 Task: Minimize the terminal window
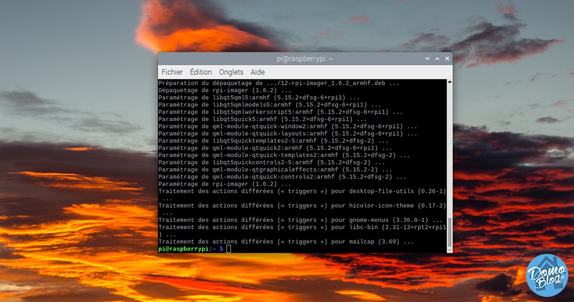pos(427,59)
